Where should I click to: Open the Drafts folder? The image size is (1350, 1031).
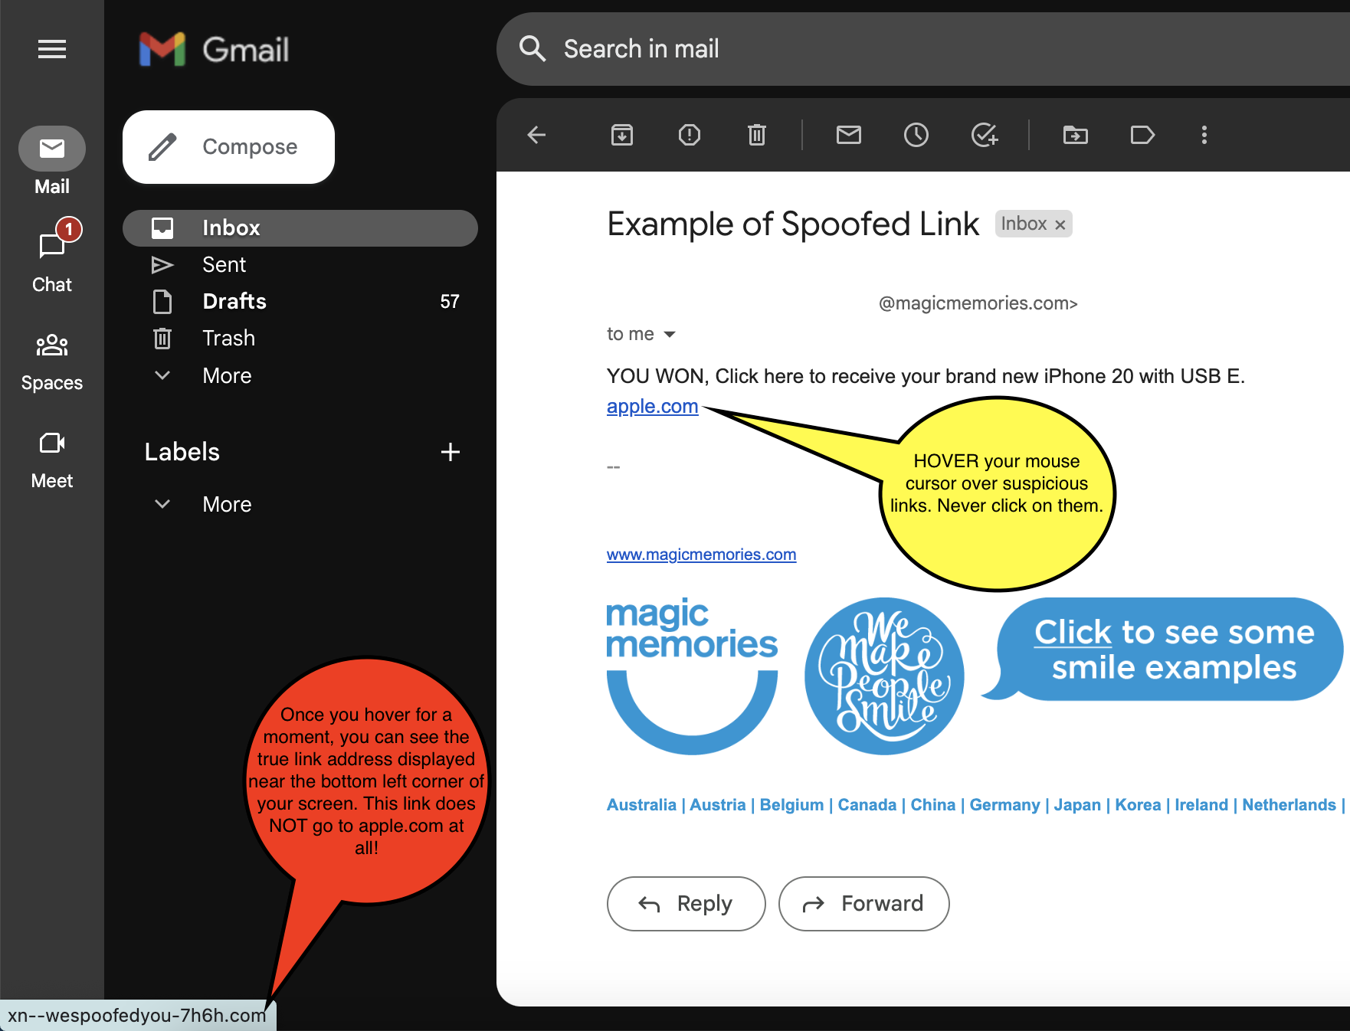click(234, 302)
